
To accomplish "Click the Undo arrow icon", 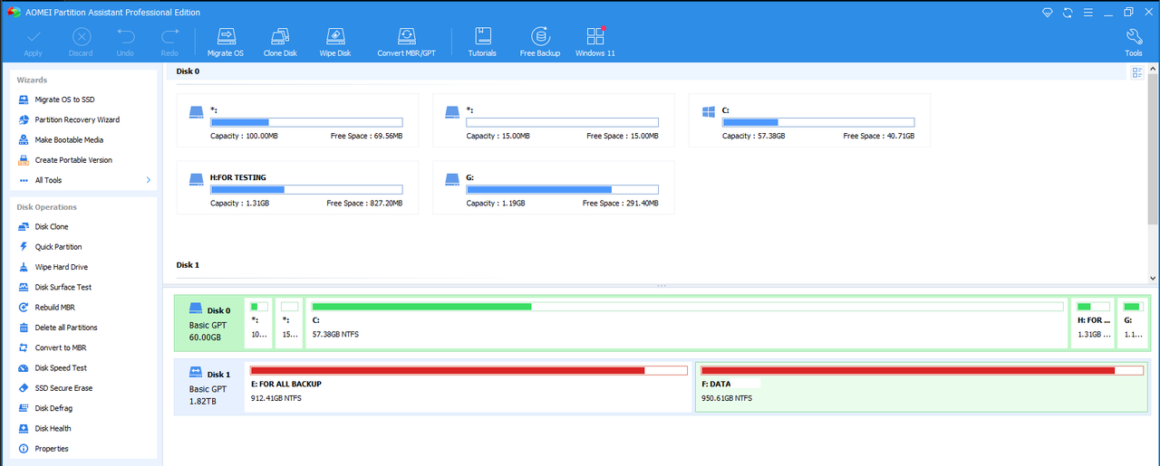I will click(125, 37).
